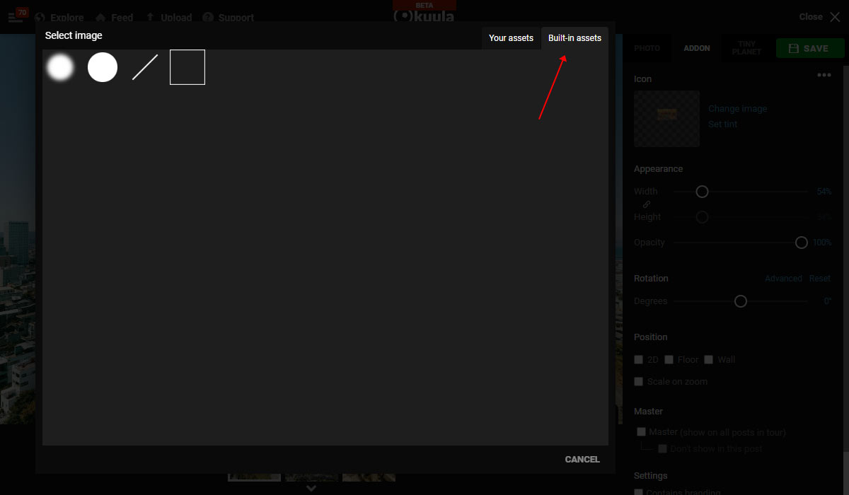This screenshot has height=495, width=849.
Task: Reset the rotation
Action: (x=820, y=279)
